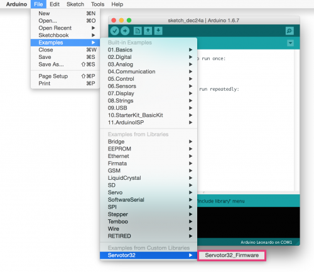The height and width of the screenshot is (272, 314).
Task: Open the EEPROM library examples
Action: (149, 149)
